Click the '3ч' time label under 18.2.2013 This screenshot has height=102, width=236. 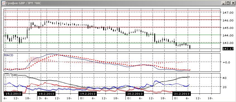[40, 98]
